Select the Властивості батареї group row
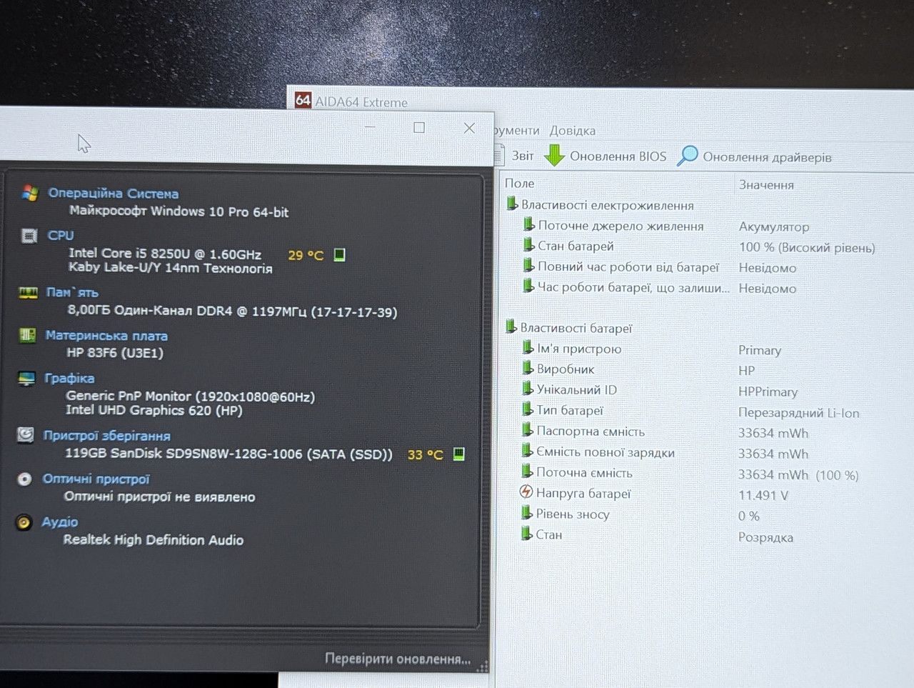Viewport: 914px width, 688px height. pos(569,328)
